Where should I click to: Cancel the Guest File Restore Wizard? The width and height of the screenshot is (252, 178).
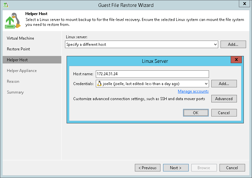(x=232, y=168)
